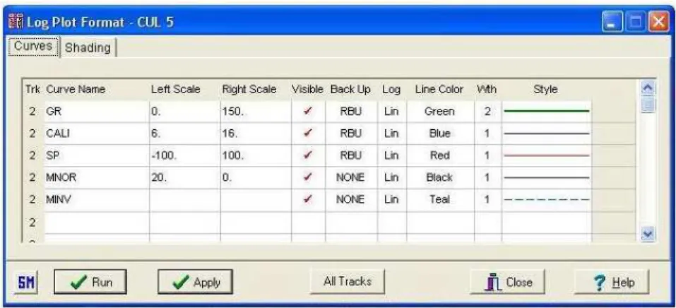Pick the Black line color for MNOR
676x308 pixels.
pyautogui.click(x=440, y=177)
